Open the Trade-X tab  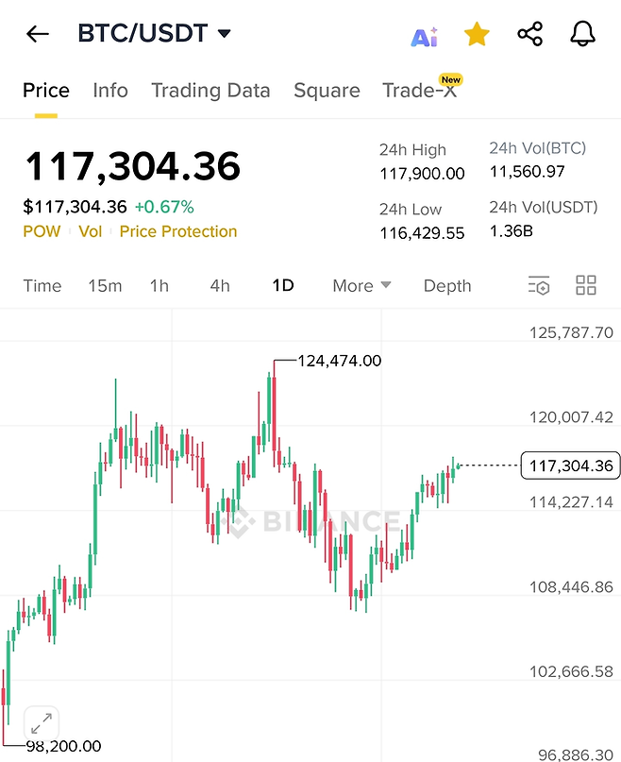click(x=419, y=91)
